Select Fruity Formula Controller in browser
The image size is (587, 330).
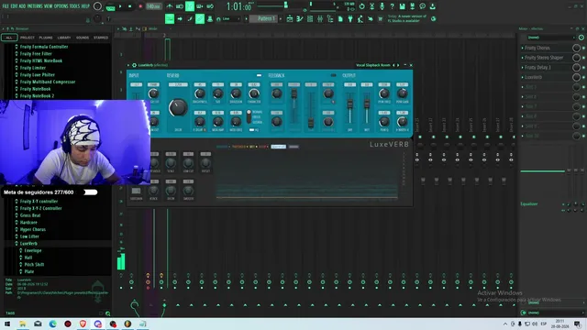tap(44, 47)
